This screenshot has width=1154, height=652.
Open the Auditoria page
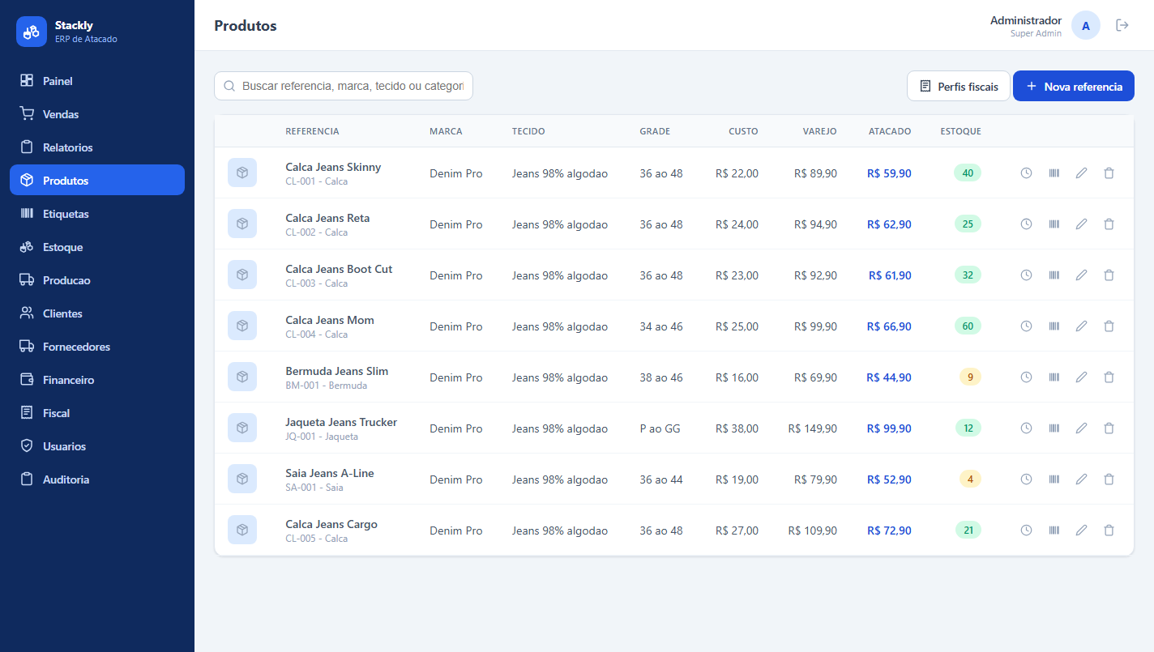click(x=97, y=479)
